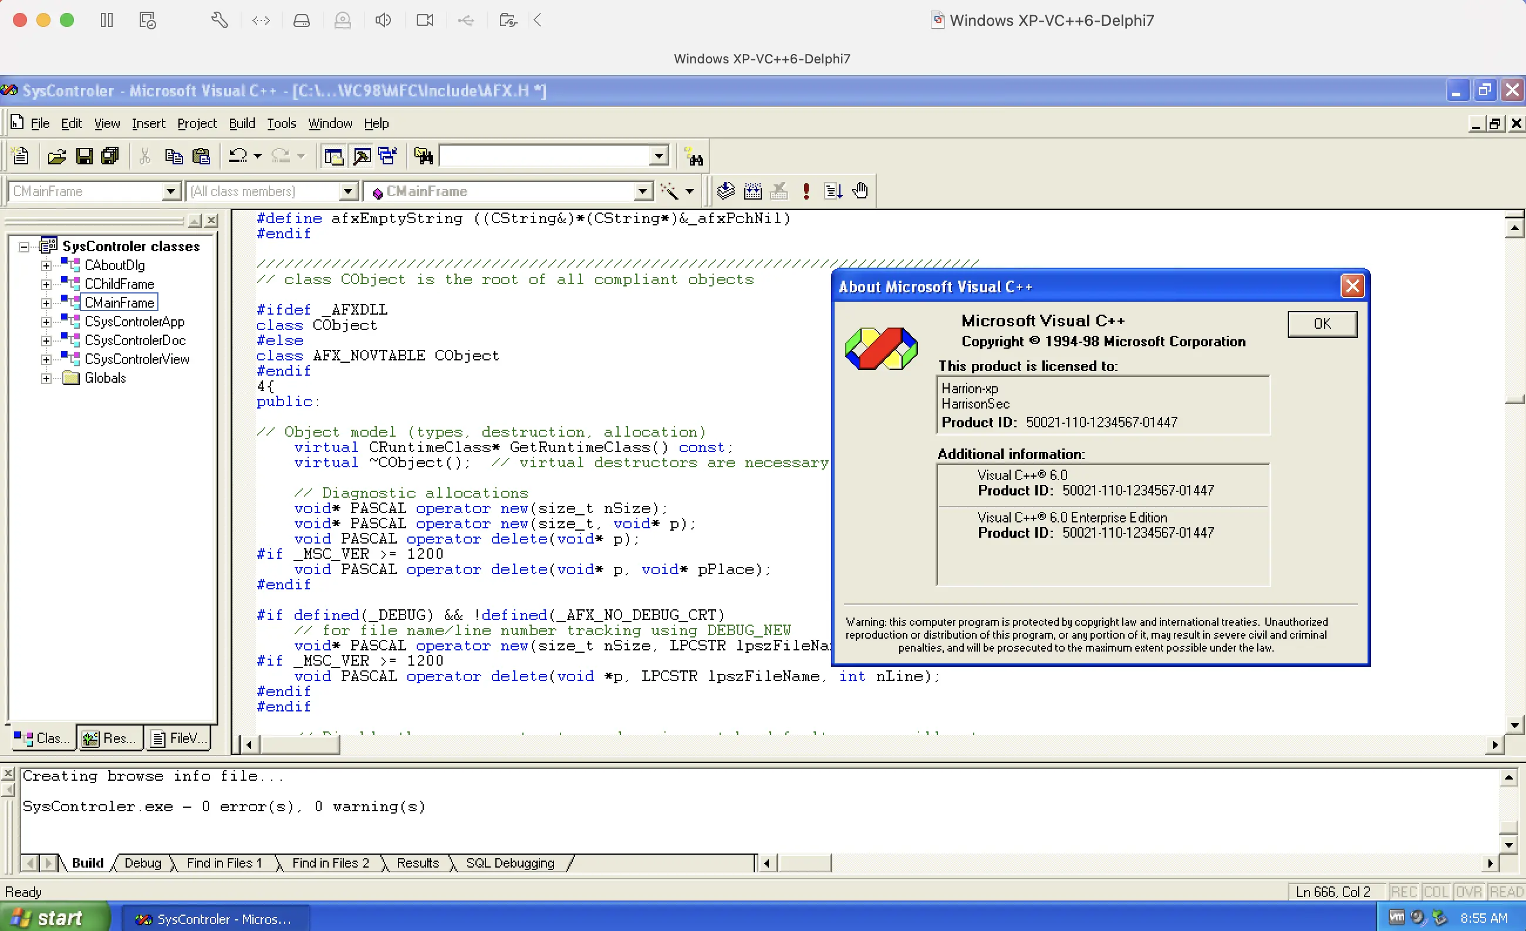Paste using the clipboard icon

(201, 156)
